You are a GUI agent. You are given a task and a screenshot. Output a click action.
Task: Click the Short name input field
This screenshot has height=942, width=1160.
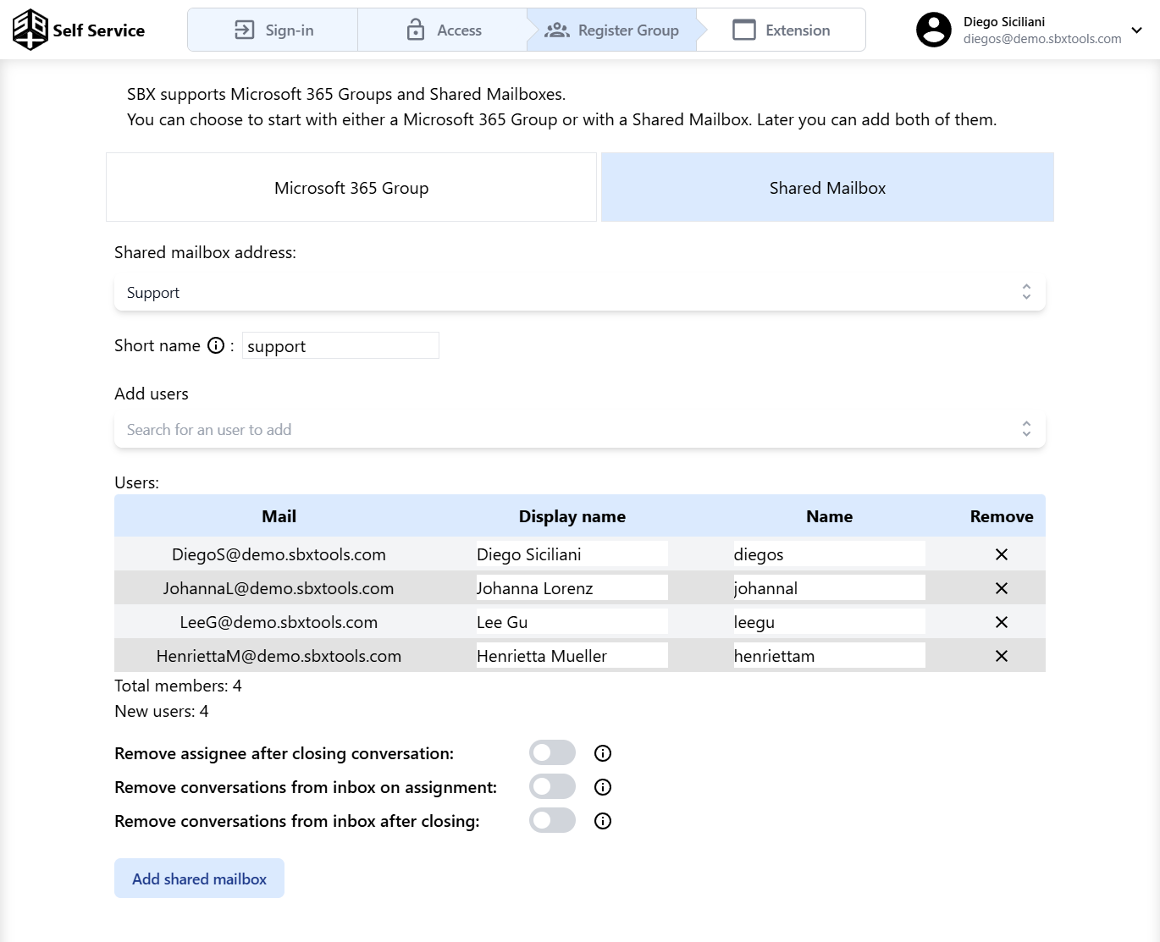340,345
